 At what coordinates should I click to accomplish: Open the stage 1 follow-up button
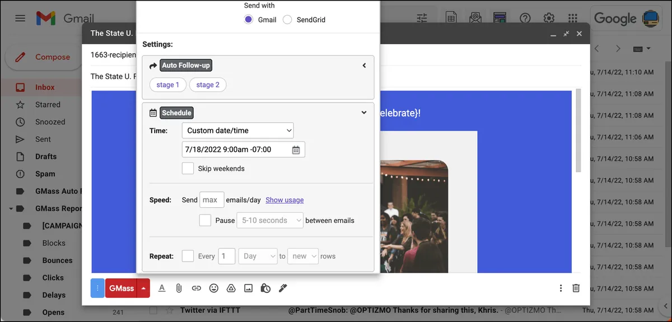click(168, 85)
